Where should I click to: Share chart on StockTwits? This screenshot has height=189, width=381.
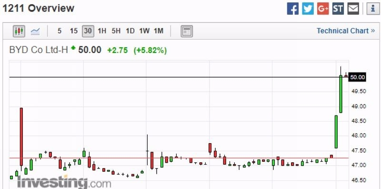[x=338, y=9]
